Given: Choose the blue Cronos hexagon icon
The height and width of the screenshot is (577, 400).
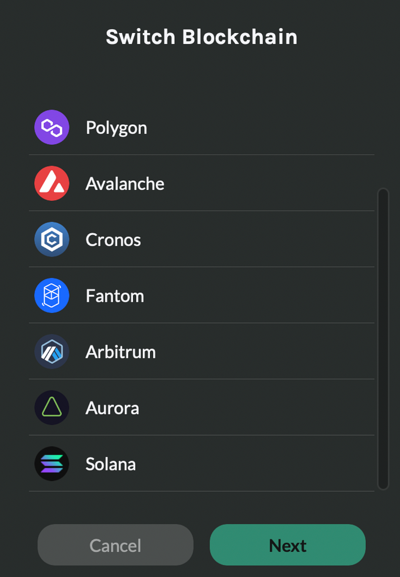Looking at the screenshot, I should click(51, 239).
